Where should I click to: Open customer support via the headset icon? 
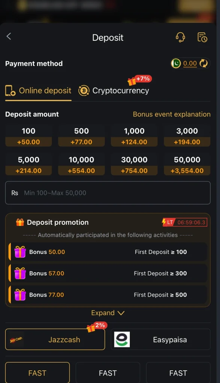pyautogui.click(x=180, y=37)
